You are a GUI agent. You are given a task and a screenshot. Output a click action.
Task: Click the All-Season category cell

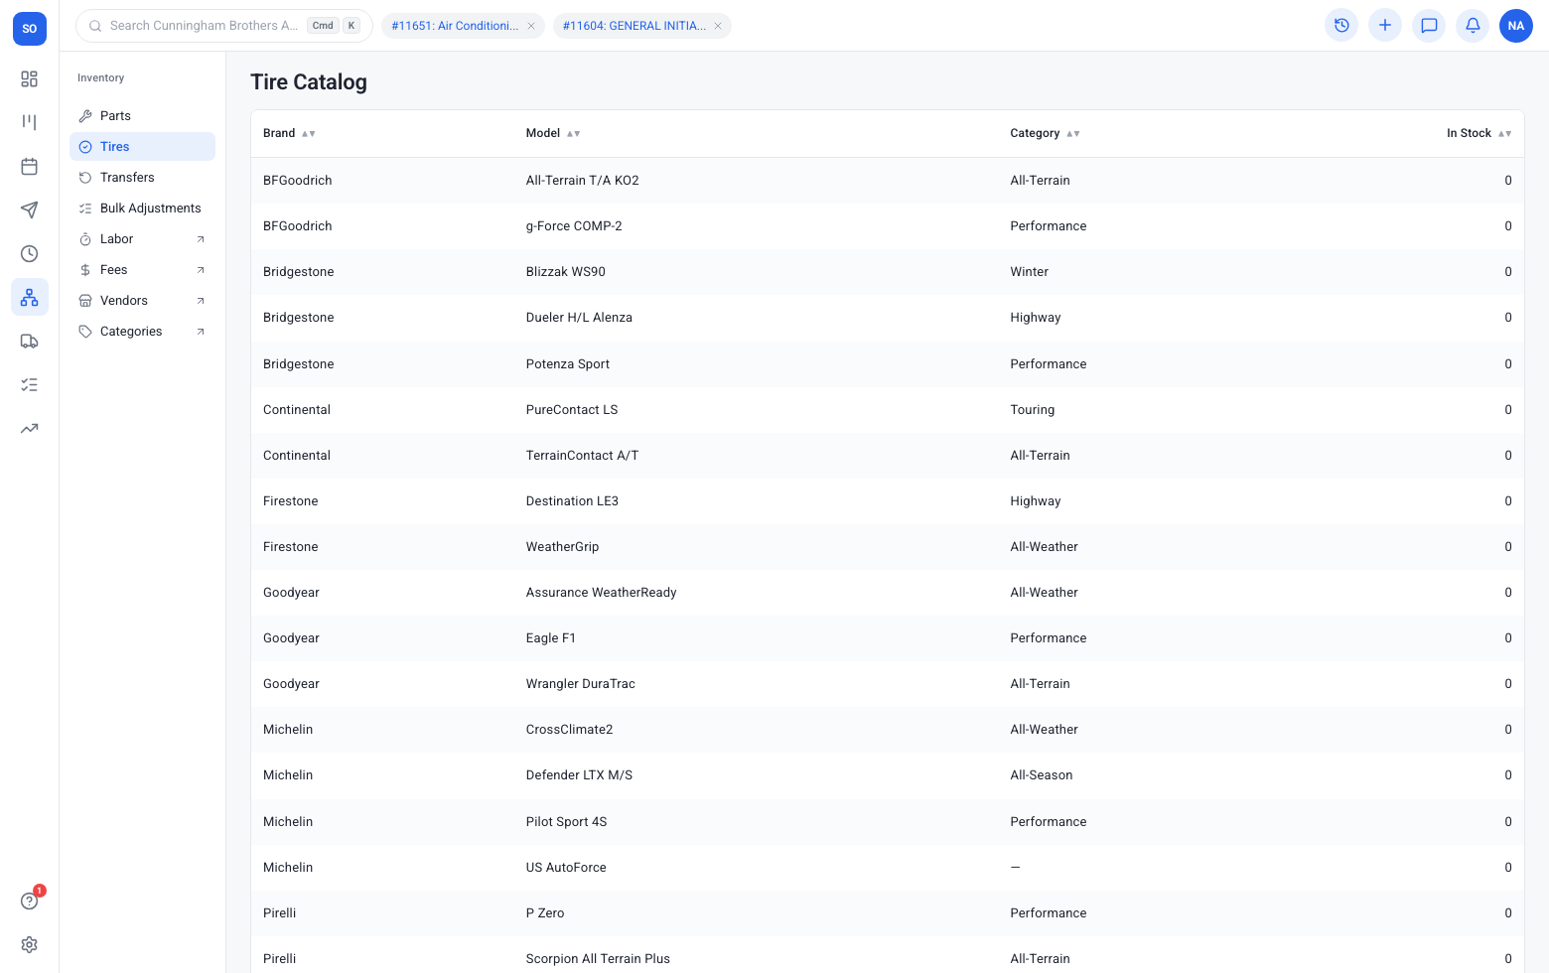point(1042,774)
